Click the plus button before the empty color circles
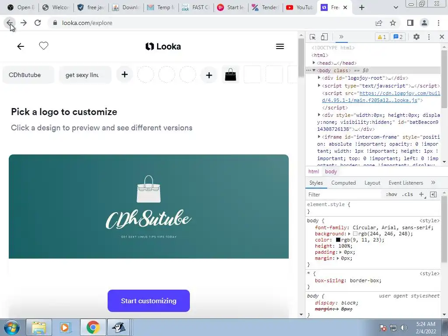This screenshot has height=336, width=448. pos(125,74)
